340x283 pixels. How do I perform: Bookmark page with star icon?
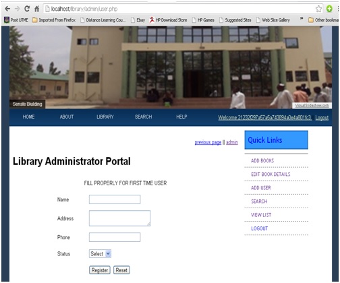point(318,9)
